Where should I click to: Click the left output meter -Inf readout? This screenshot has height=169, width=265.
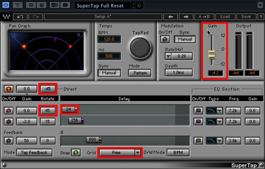point(236,73)
